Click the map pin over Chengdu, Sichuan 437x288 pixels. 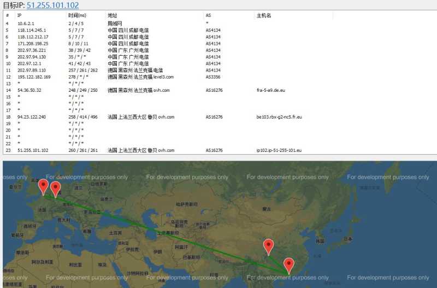pyautogui.click(x=268, y=247)
